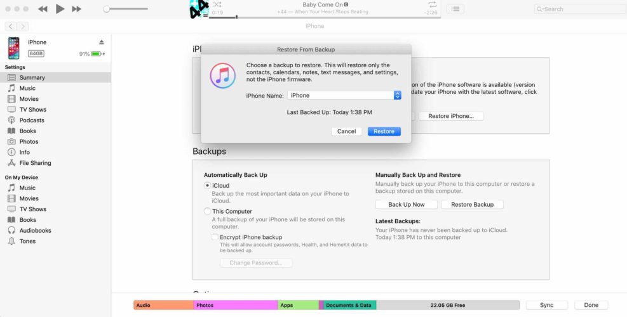This screenshot has width=627, height=317.
Task: Open Audiobooks in sidebar
Action: click(55, 230)
